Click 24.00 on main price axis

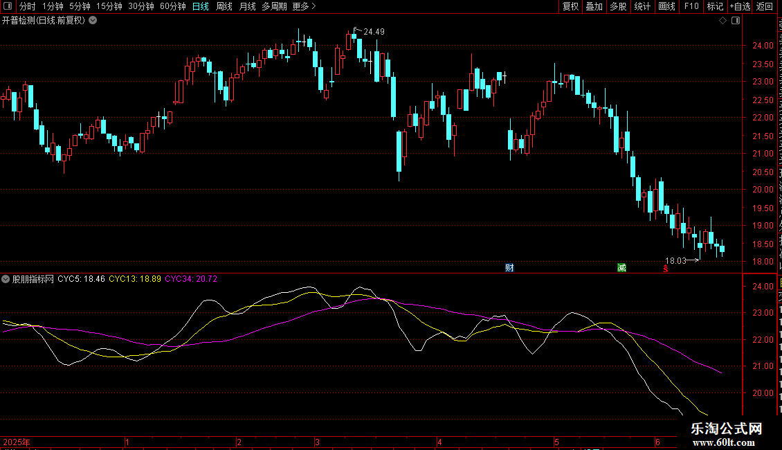763,46
